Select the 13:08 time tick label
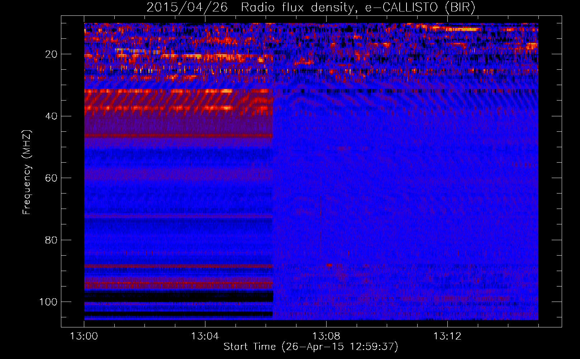The image size is (580, 359). coord(326,336)
